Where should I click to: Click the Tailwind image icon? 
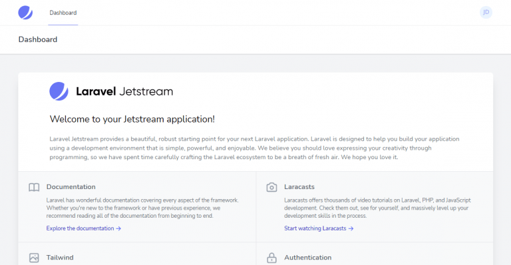coord(34,258)
